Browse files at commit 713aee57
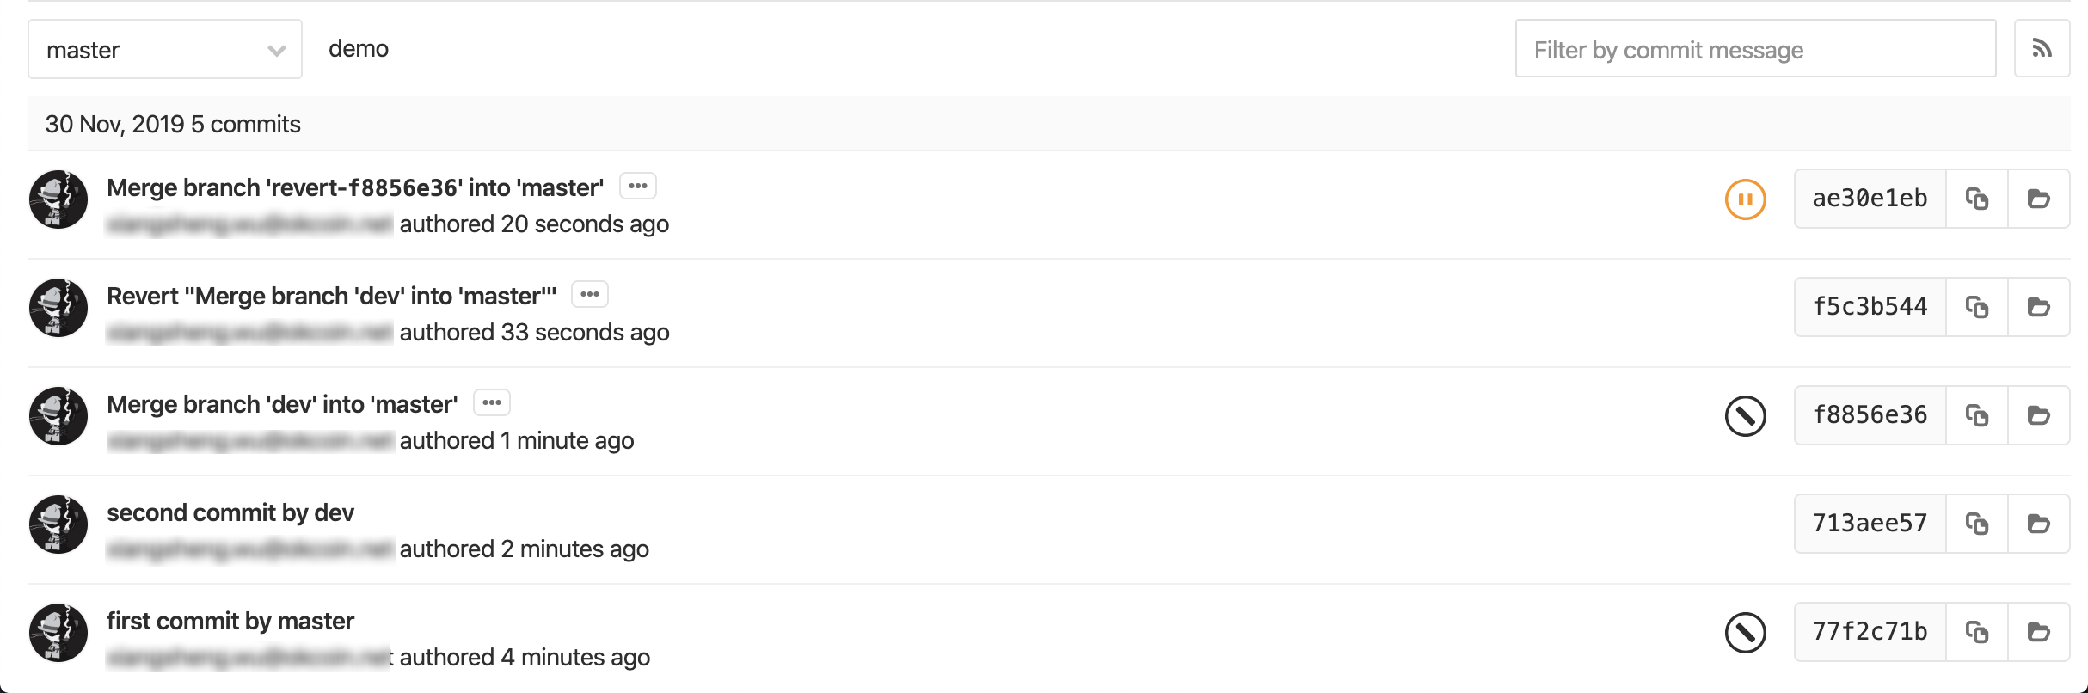2088x693 pixels. pos(2040,523)
